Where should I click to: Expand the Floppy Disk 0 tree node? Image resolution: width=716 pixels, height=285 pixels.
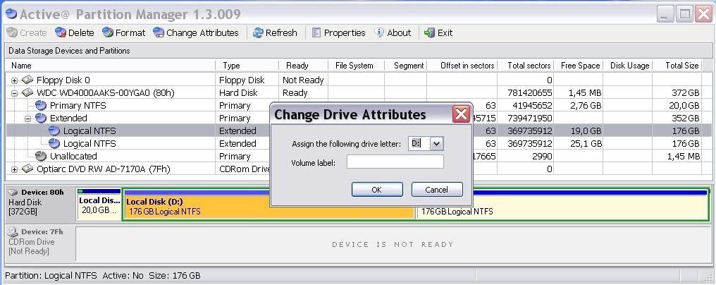(15, 80)
